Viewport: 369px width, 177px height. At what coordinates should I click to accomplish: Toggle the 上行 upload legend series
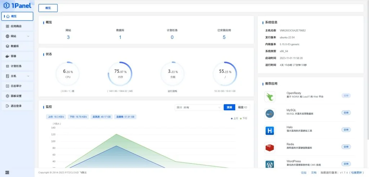(234, 118)
